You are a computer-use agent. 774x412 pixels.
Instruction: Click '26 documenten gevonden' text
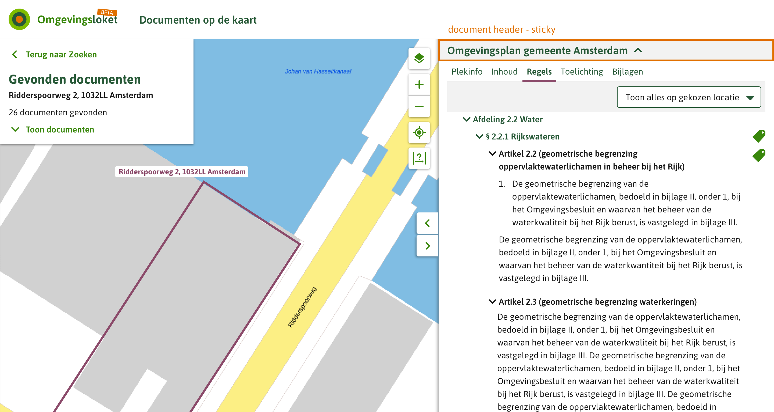[x=58, y=112]
